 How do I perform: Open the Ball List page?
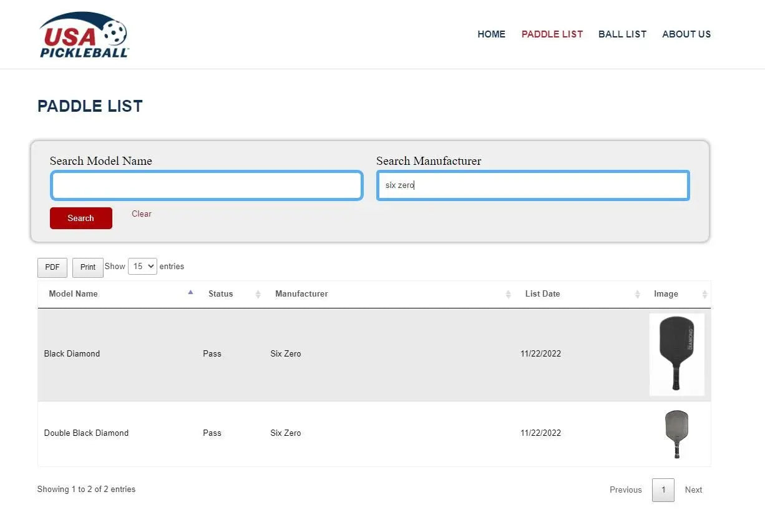point(622,34)
